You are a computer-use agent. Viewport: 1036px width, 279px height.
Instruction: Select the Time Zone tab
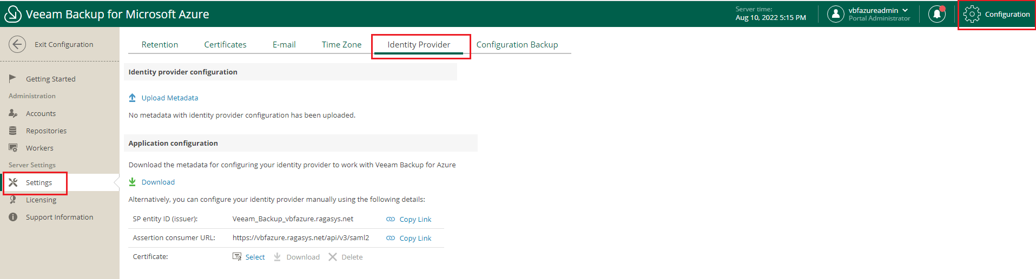341,45
